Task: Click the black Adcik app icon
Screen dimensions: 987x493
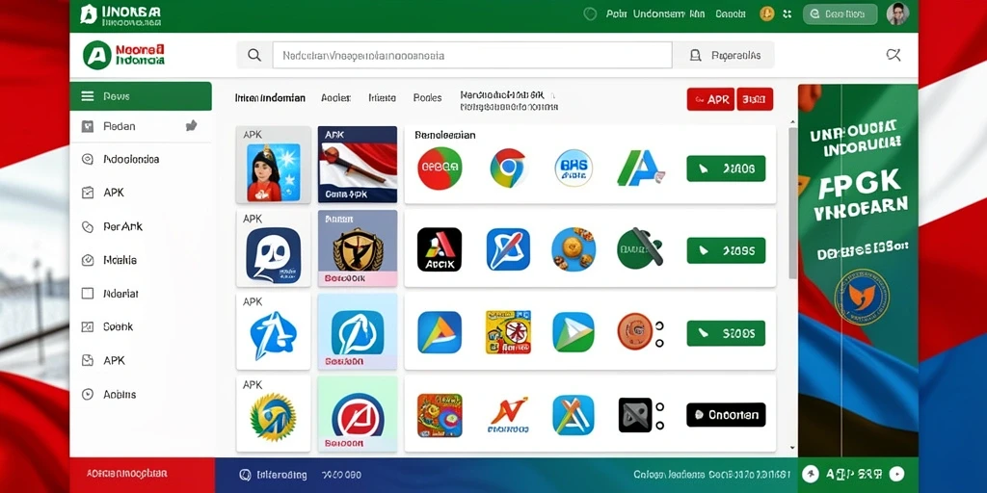Action: point(440,249)
